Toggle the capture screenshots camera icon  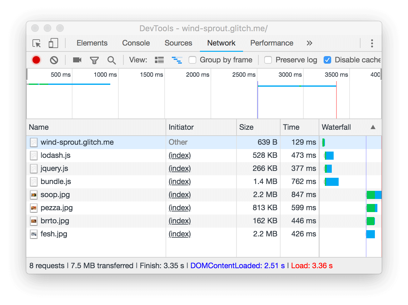tap(77, 60)
